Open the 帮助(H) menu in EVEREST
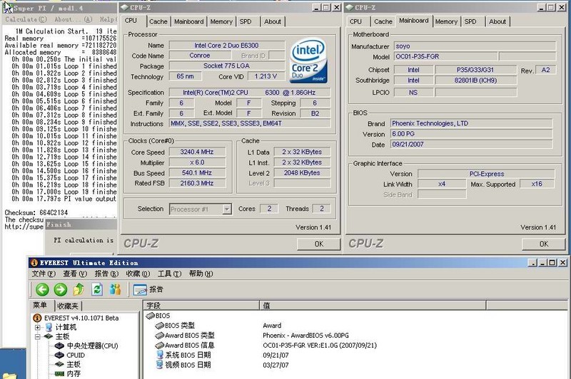 pos(201,274)
